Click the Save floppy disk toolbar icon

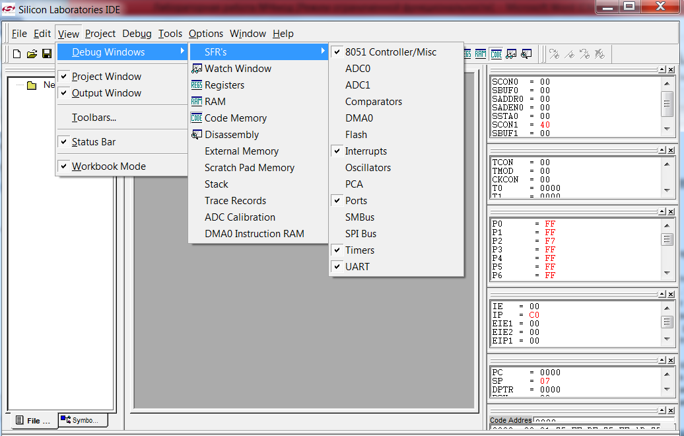point(47,54)
